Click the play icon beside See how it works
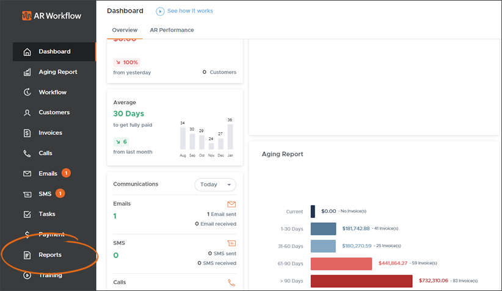502x291 pixels. (x=160, y=11)
